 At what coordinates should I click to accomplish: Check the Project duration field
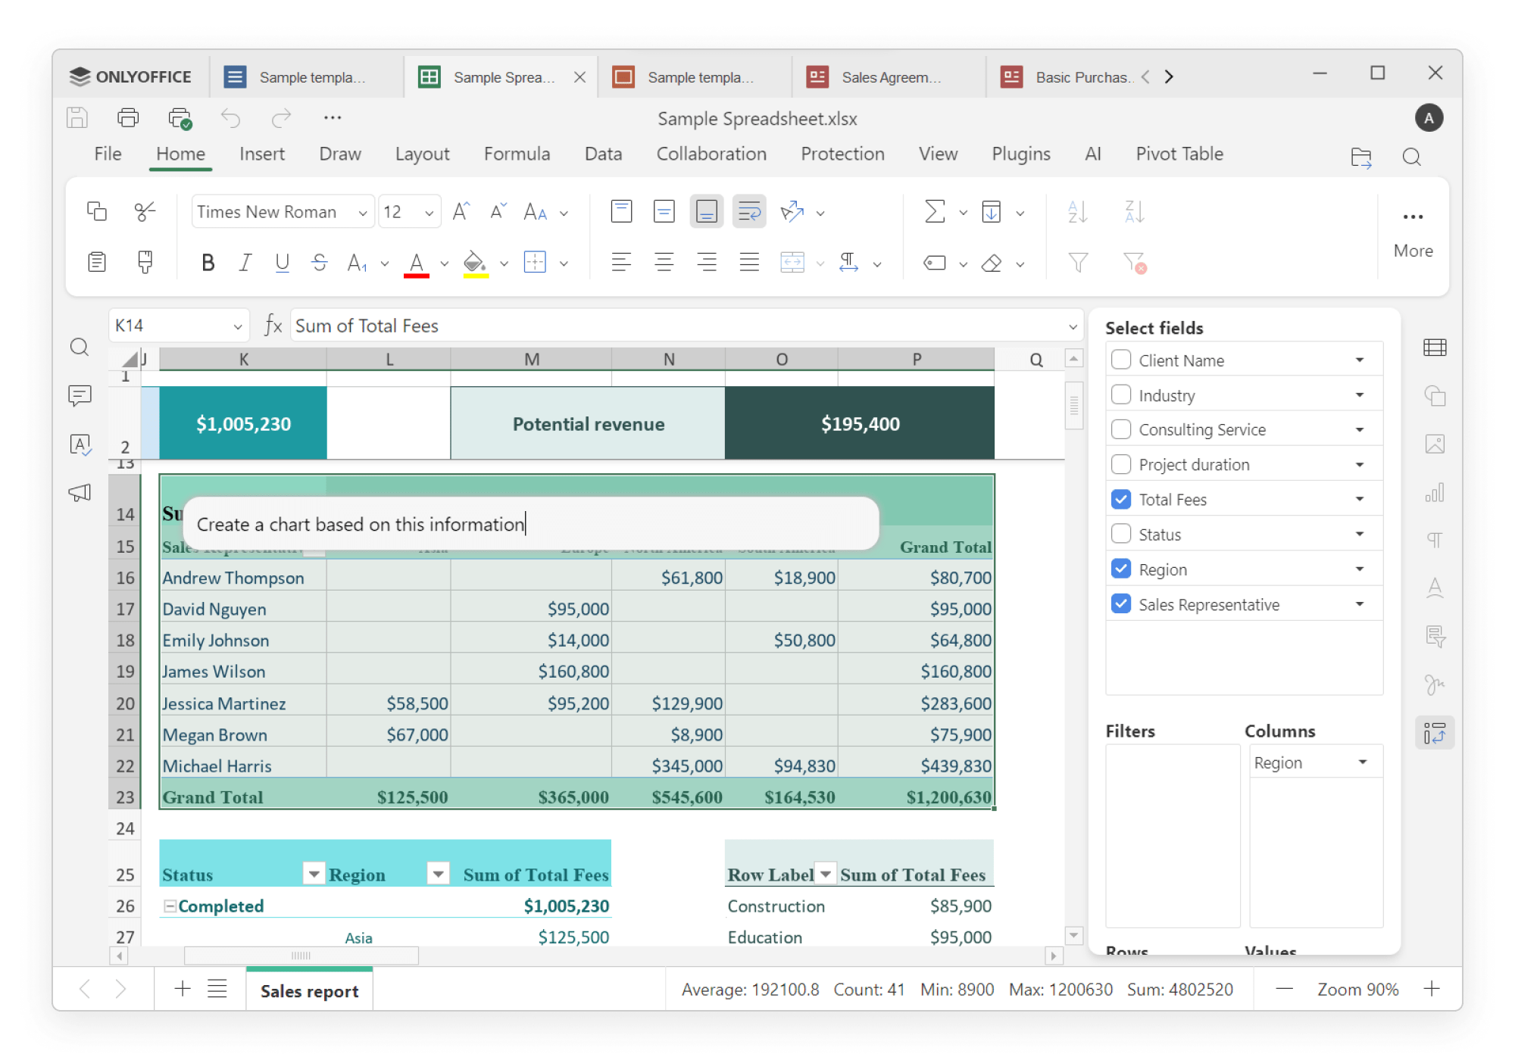[1121, 464]
